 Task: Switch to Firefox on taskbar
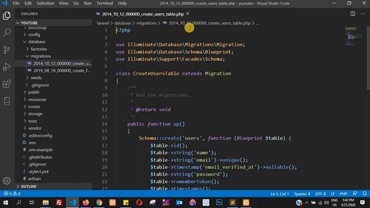pos(86,202)
